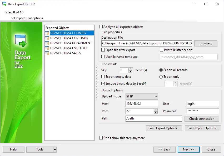224x156 pixels.
Task: Click the Data Export app icon in title bar
Action: (x=4, y=4)
